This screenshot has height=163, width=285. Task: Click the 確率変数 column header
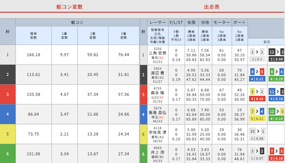33,36
